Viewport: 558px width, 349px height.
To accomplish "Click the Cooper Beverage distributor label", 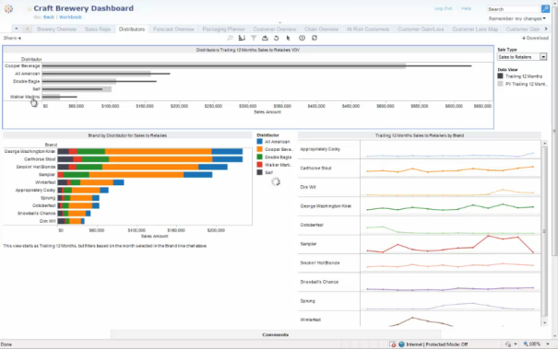I will (x=22, y=66).
